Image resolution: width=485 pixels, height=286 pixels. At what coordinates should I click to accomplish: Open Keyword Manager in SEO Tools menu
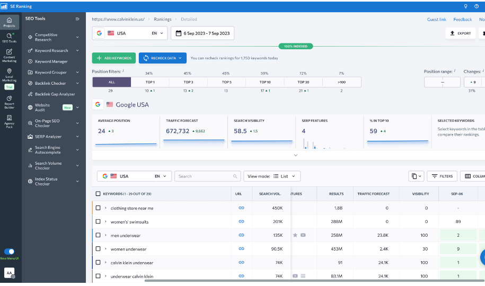click(x=51, y=61)
